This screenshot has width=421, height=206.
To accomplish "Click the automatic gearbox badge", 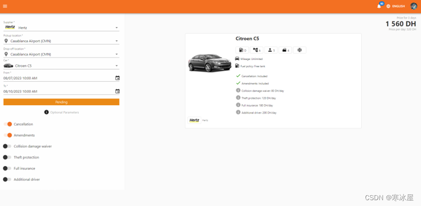I will pos(256,50).
